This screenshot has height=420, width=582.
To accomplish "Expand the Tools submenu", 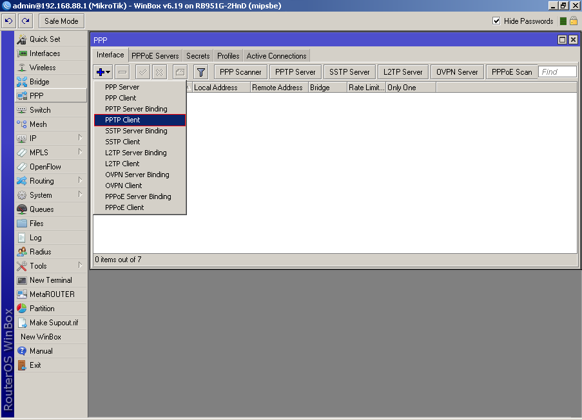I will [x=80, y=265].
